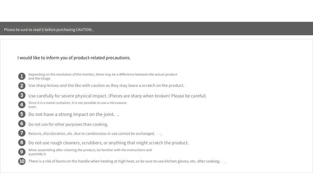Click the number 2 circle icon
The image size is (313, 173).
click(x=22, y=86)
